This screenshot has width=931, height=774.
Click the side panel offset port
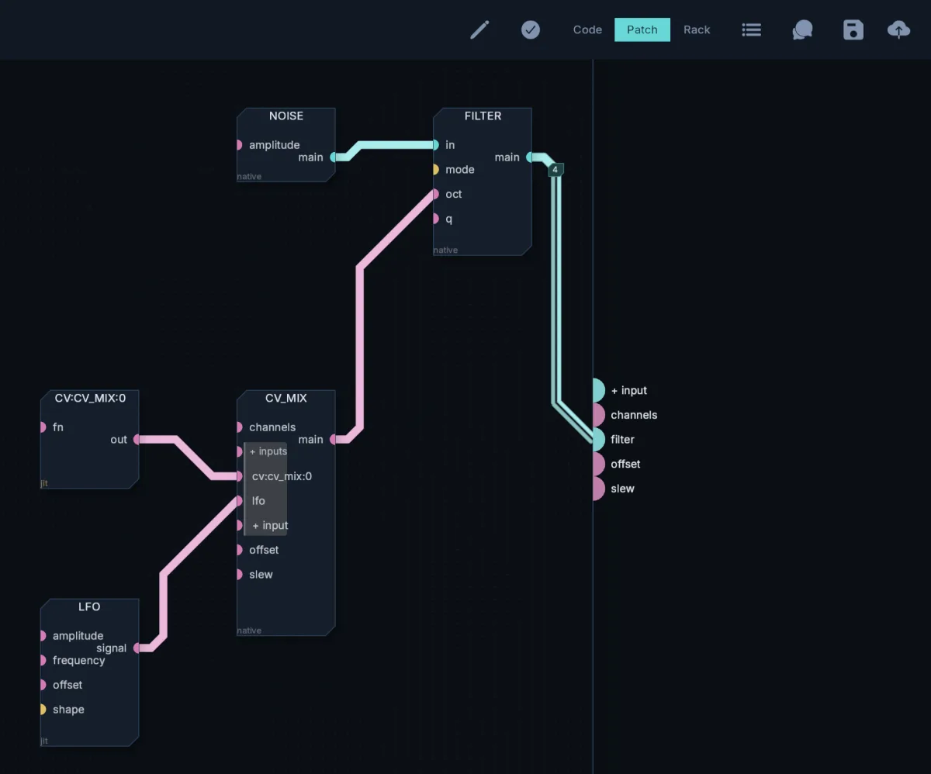click(x=598, y=465)
